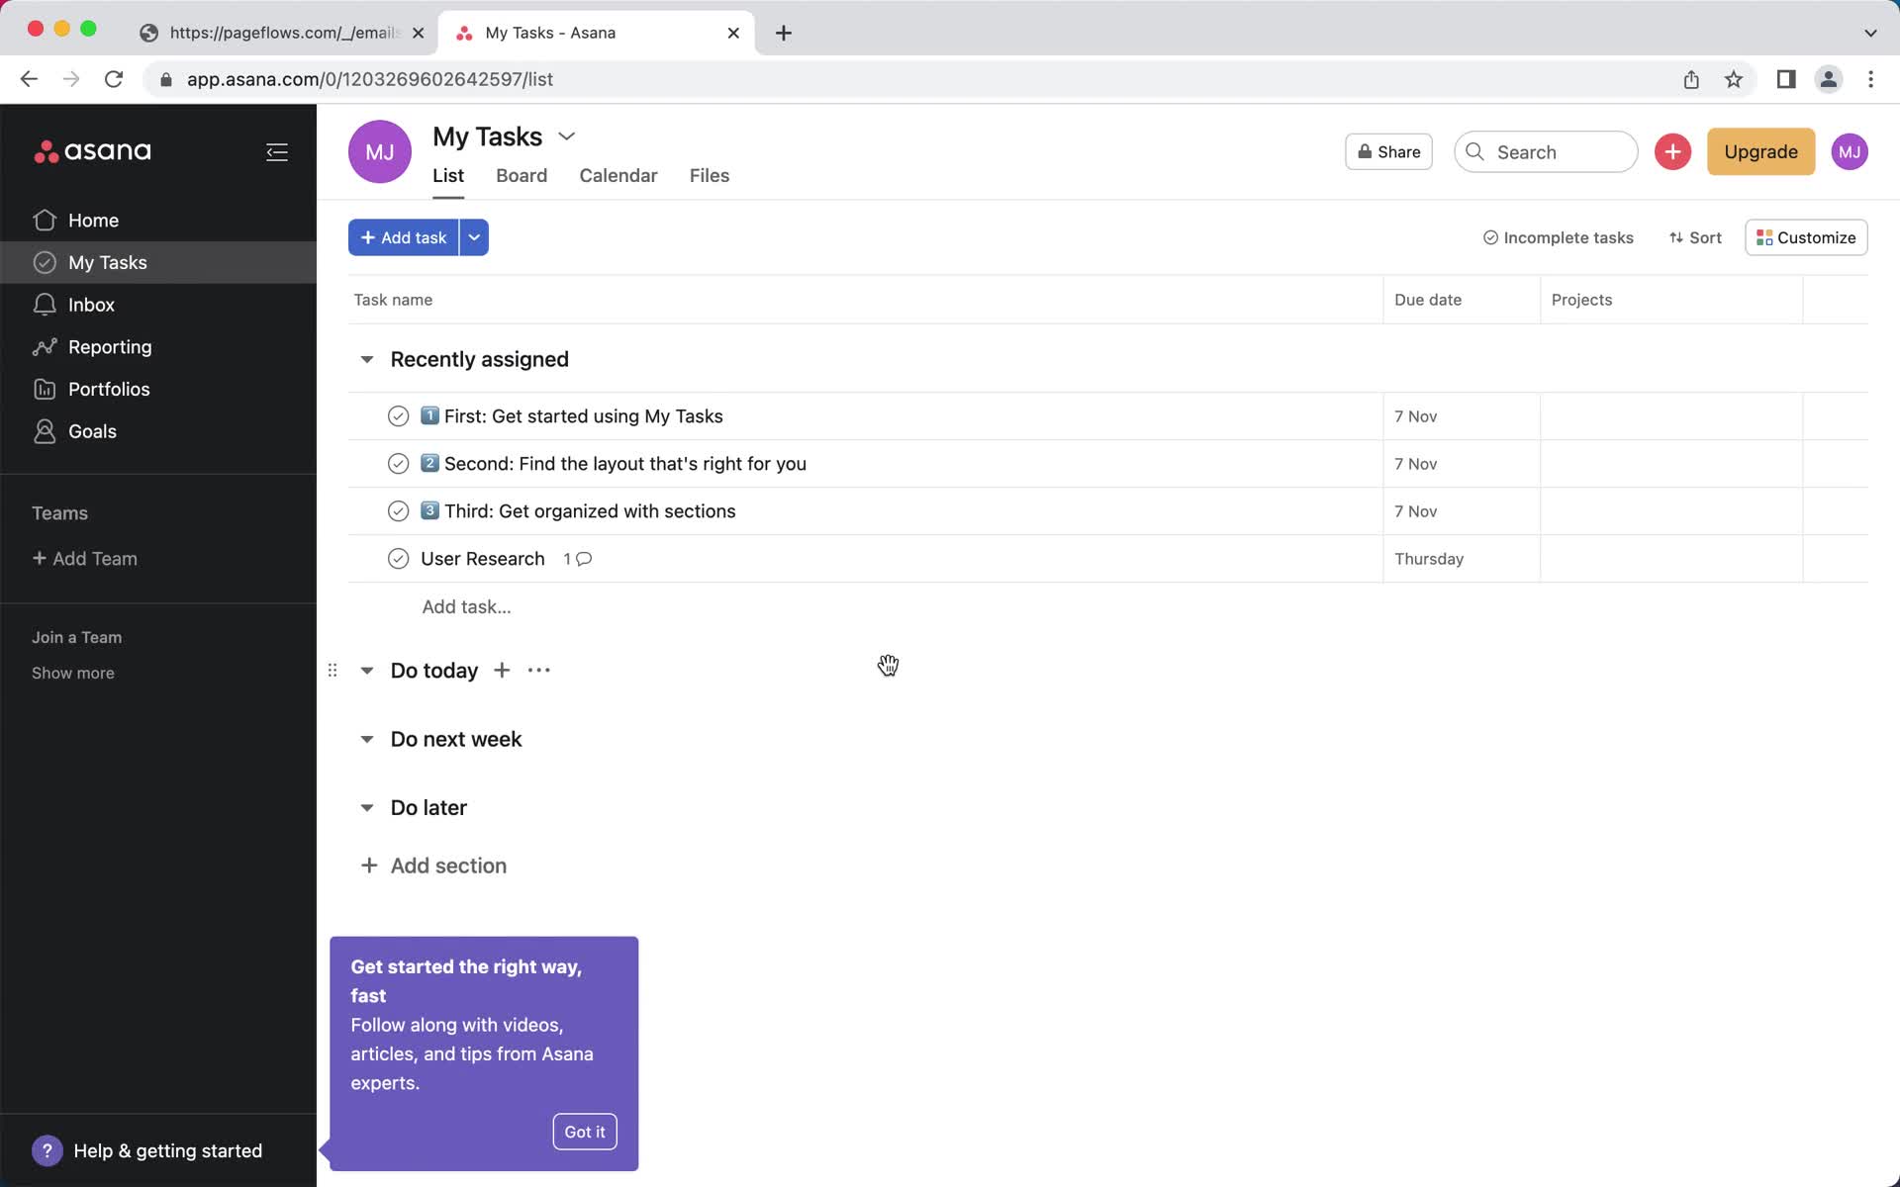The height and width of the screenshot is (1187, 1900).
Task: Open the browser three-dot menu
Action: pyautogui.click(x=1870, y=79)
